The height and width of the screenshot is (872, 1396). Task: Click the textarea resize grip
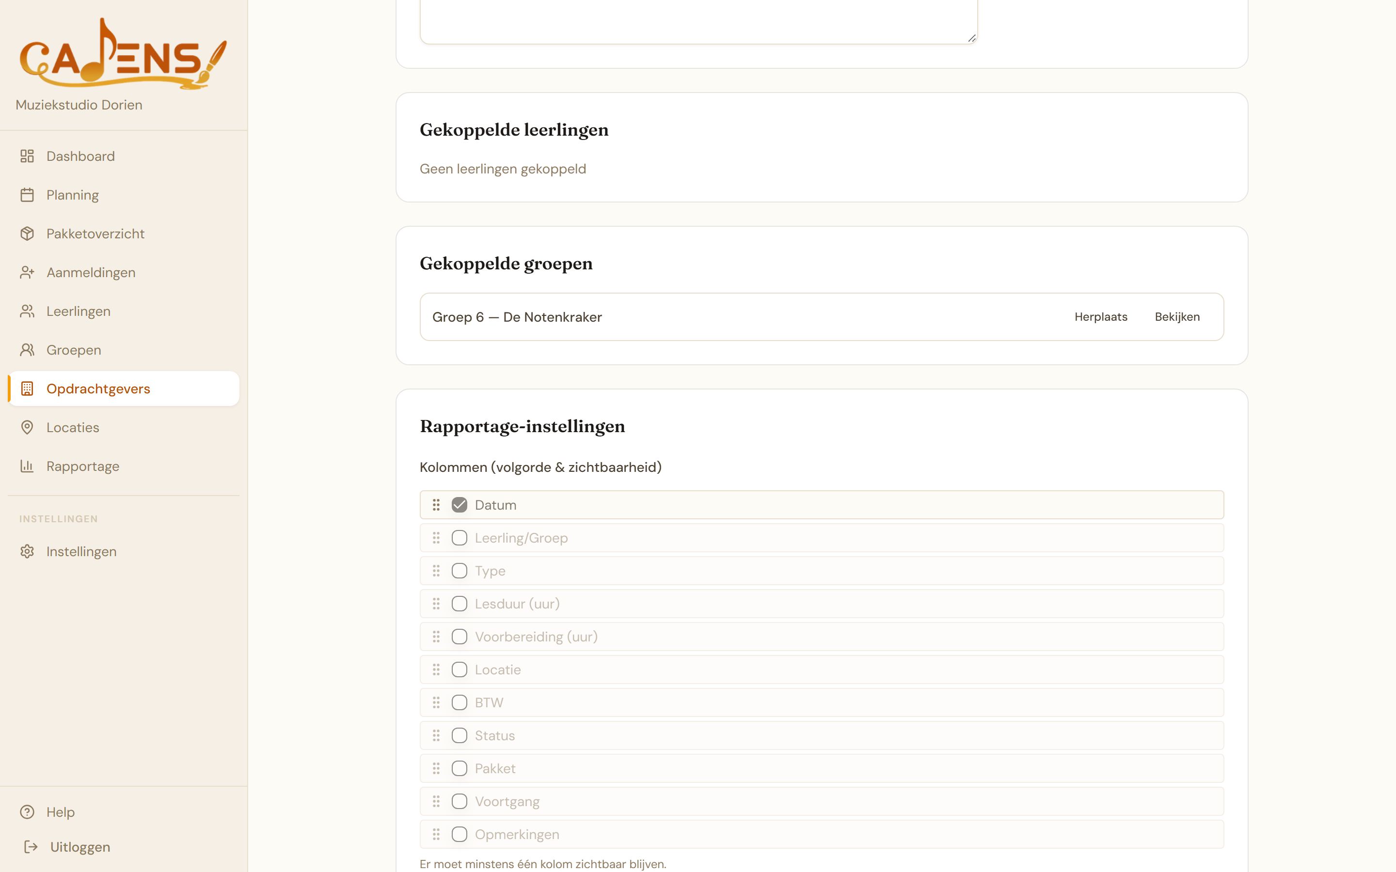(x=972, y=38)
